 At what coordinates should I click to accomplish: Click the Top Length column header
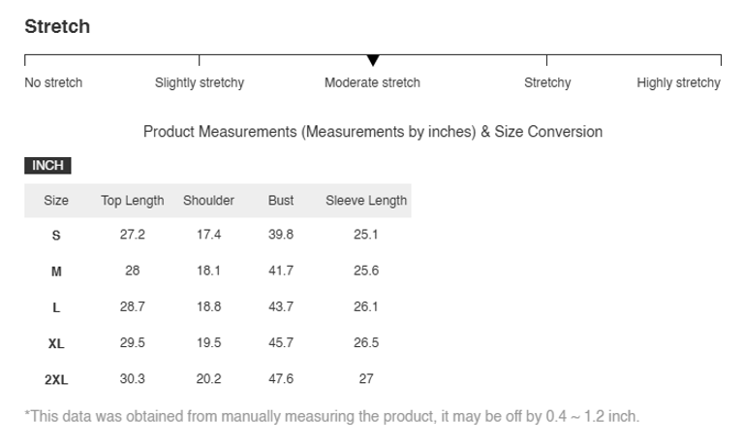pos(133,201)
